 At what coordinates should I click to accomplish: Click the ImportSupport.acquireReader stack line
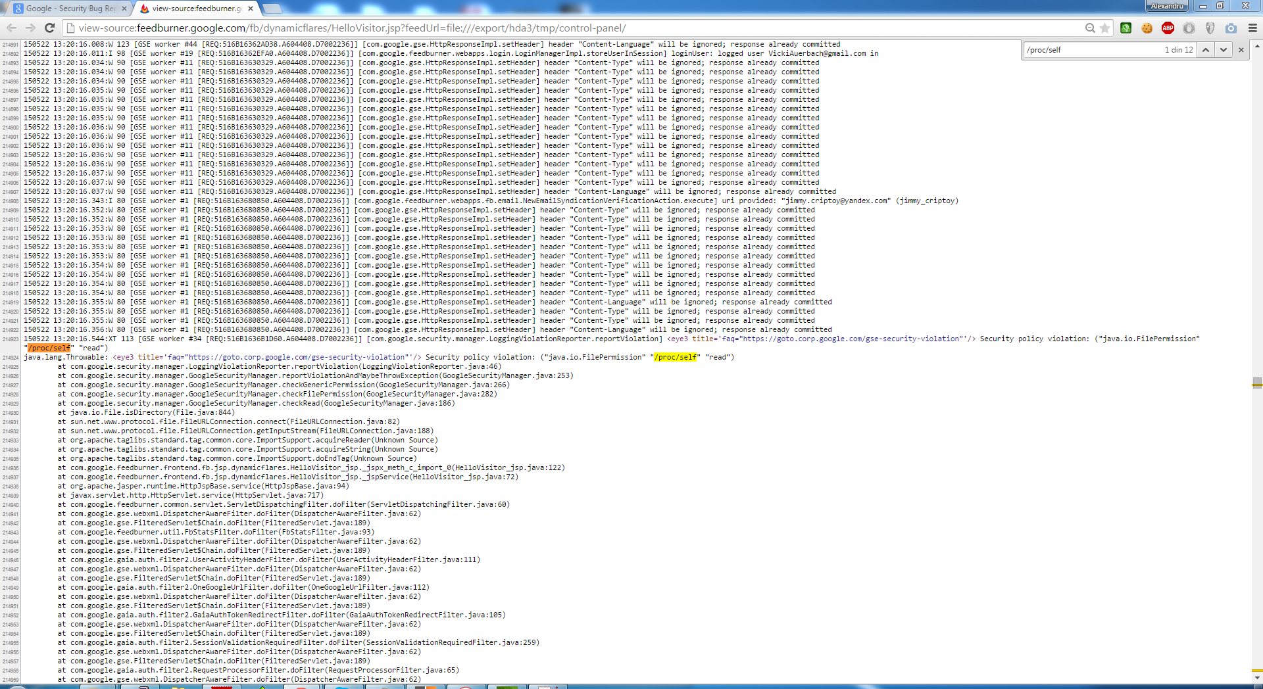[x=248, y=440]
